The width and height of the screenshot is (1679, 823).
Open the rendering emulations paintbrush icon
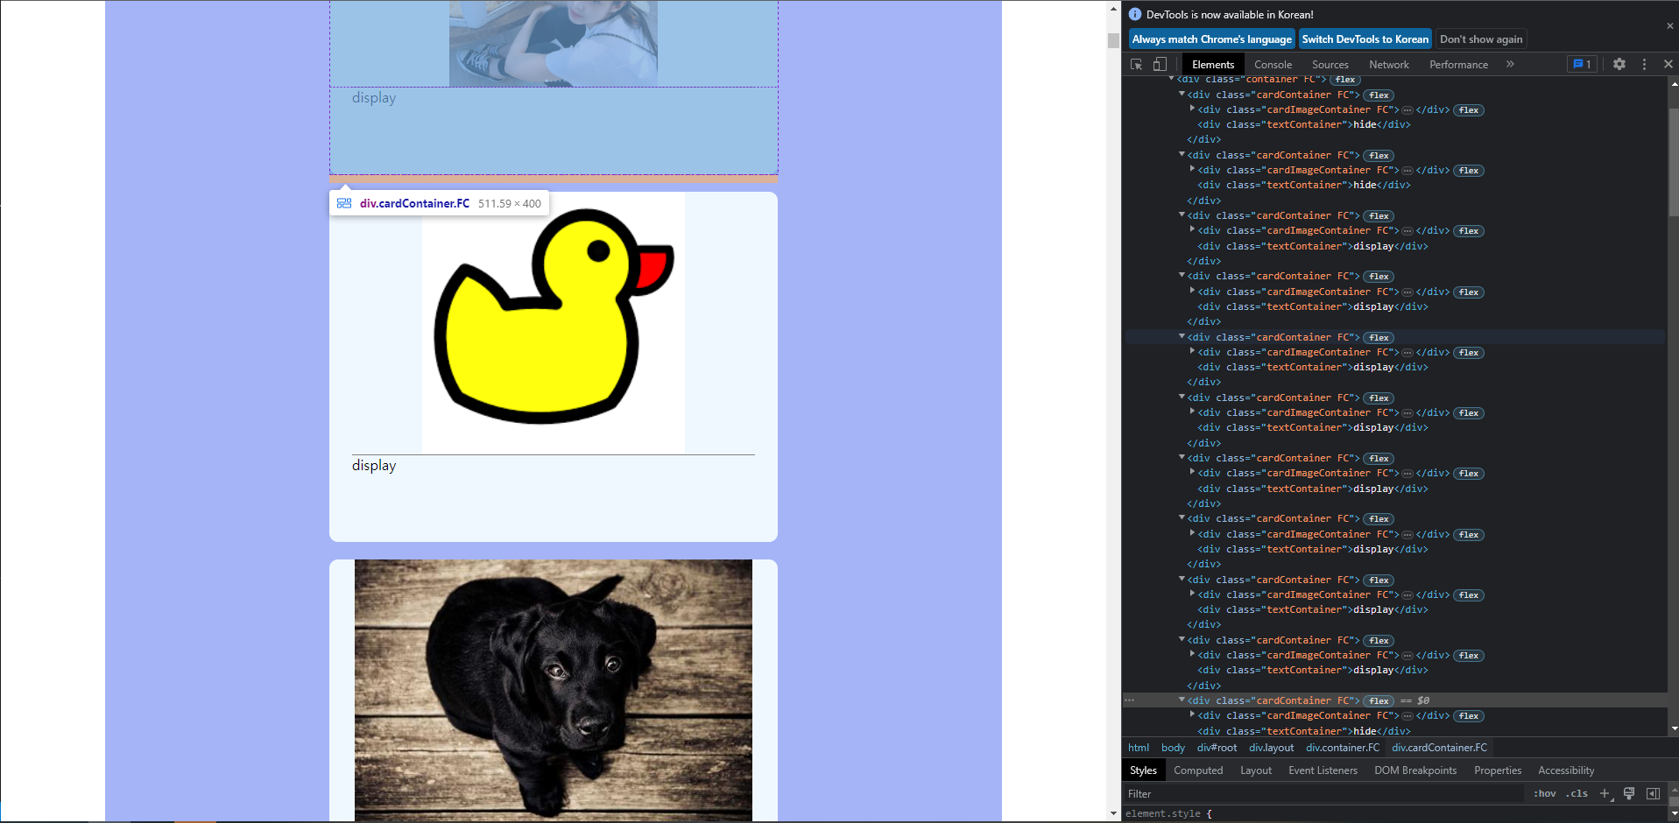[1629, 793]
